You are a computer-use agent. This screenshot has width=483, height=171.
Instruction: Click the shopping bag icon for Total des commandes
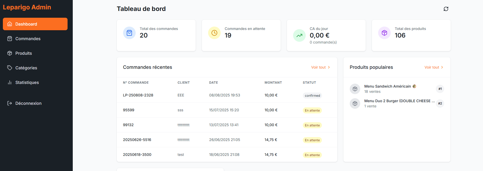tap(129, 33)
